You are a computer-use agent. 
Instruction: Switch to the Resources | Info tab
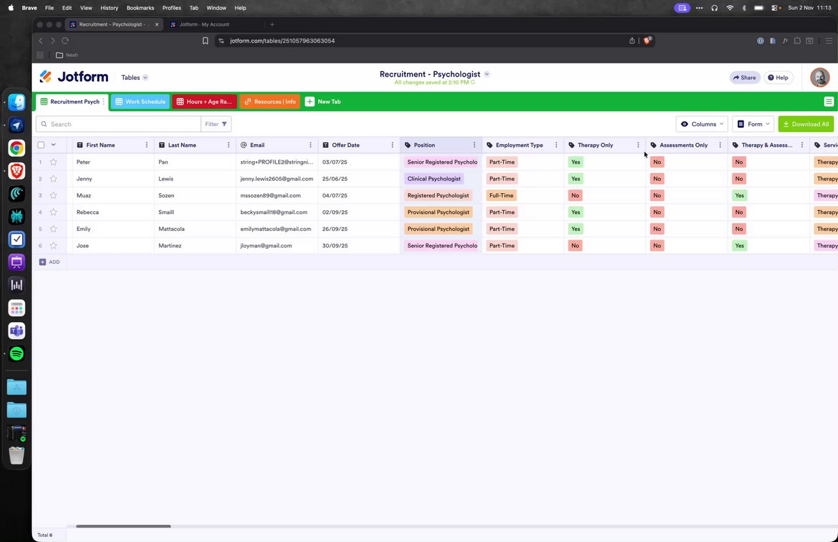pyautogui.click(x=270, y=101)
